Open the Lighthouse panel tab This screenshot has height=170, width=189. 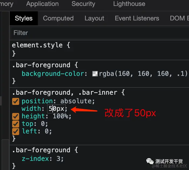point(129,4)
